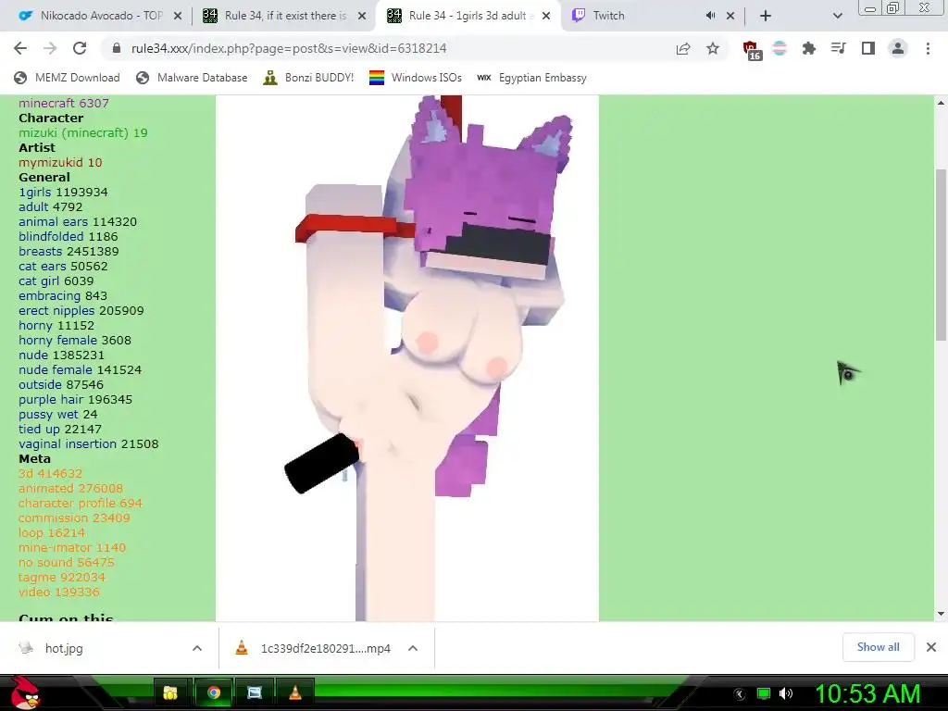
Task: Switch to 'Rule 34, if it exist' tab
Action: click(x=284, y=16)
